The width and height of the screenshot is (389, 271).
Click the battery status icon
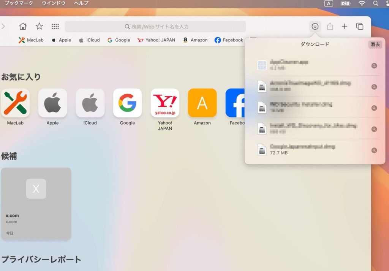[x=345, y=3]
